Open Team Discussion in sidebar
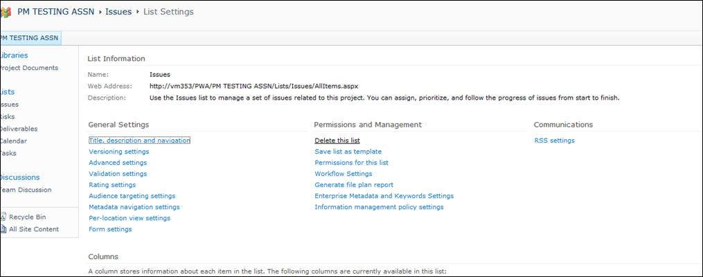The height and width of the screenshot is (277, 703). pyautogui.click(x=26, y=190)
